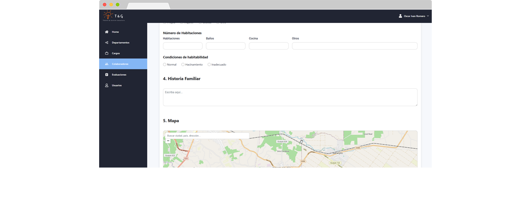The image size is (530, 205).
Task: Click the Departamentos sidebar icon
Action: click(107, 43)
